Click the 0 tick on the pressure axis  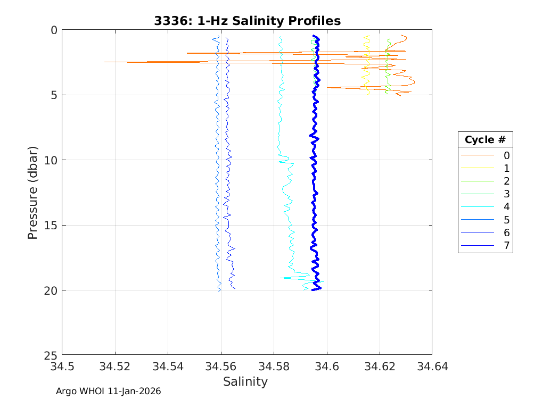[x=54, y=30]
